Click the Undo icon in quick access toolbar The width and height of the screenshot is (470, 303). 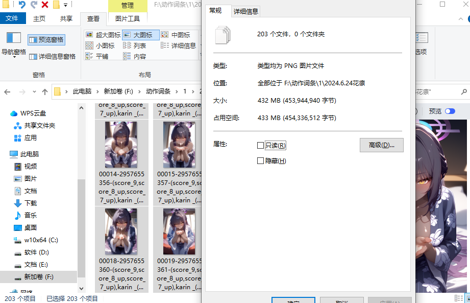pyautogui.click(x=21, y=5)
